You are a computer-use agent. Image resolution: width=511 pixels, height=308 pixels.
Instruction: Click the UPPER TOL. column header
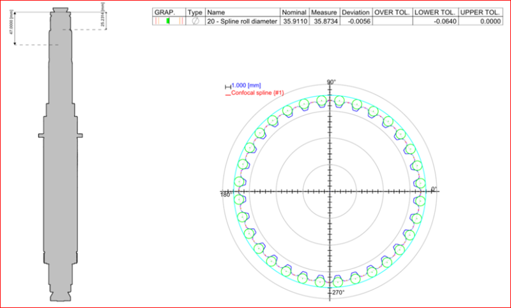[480, 12]
